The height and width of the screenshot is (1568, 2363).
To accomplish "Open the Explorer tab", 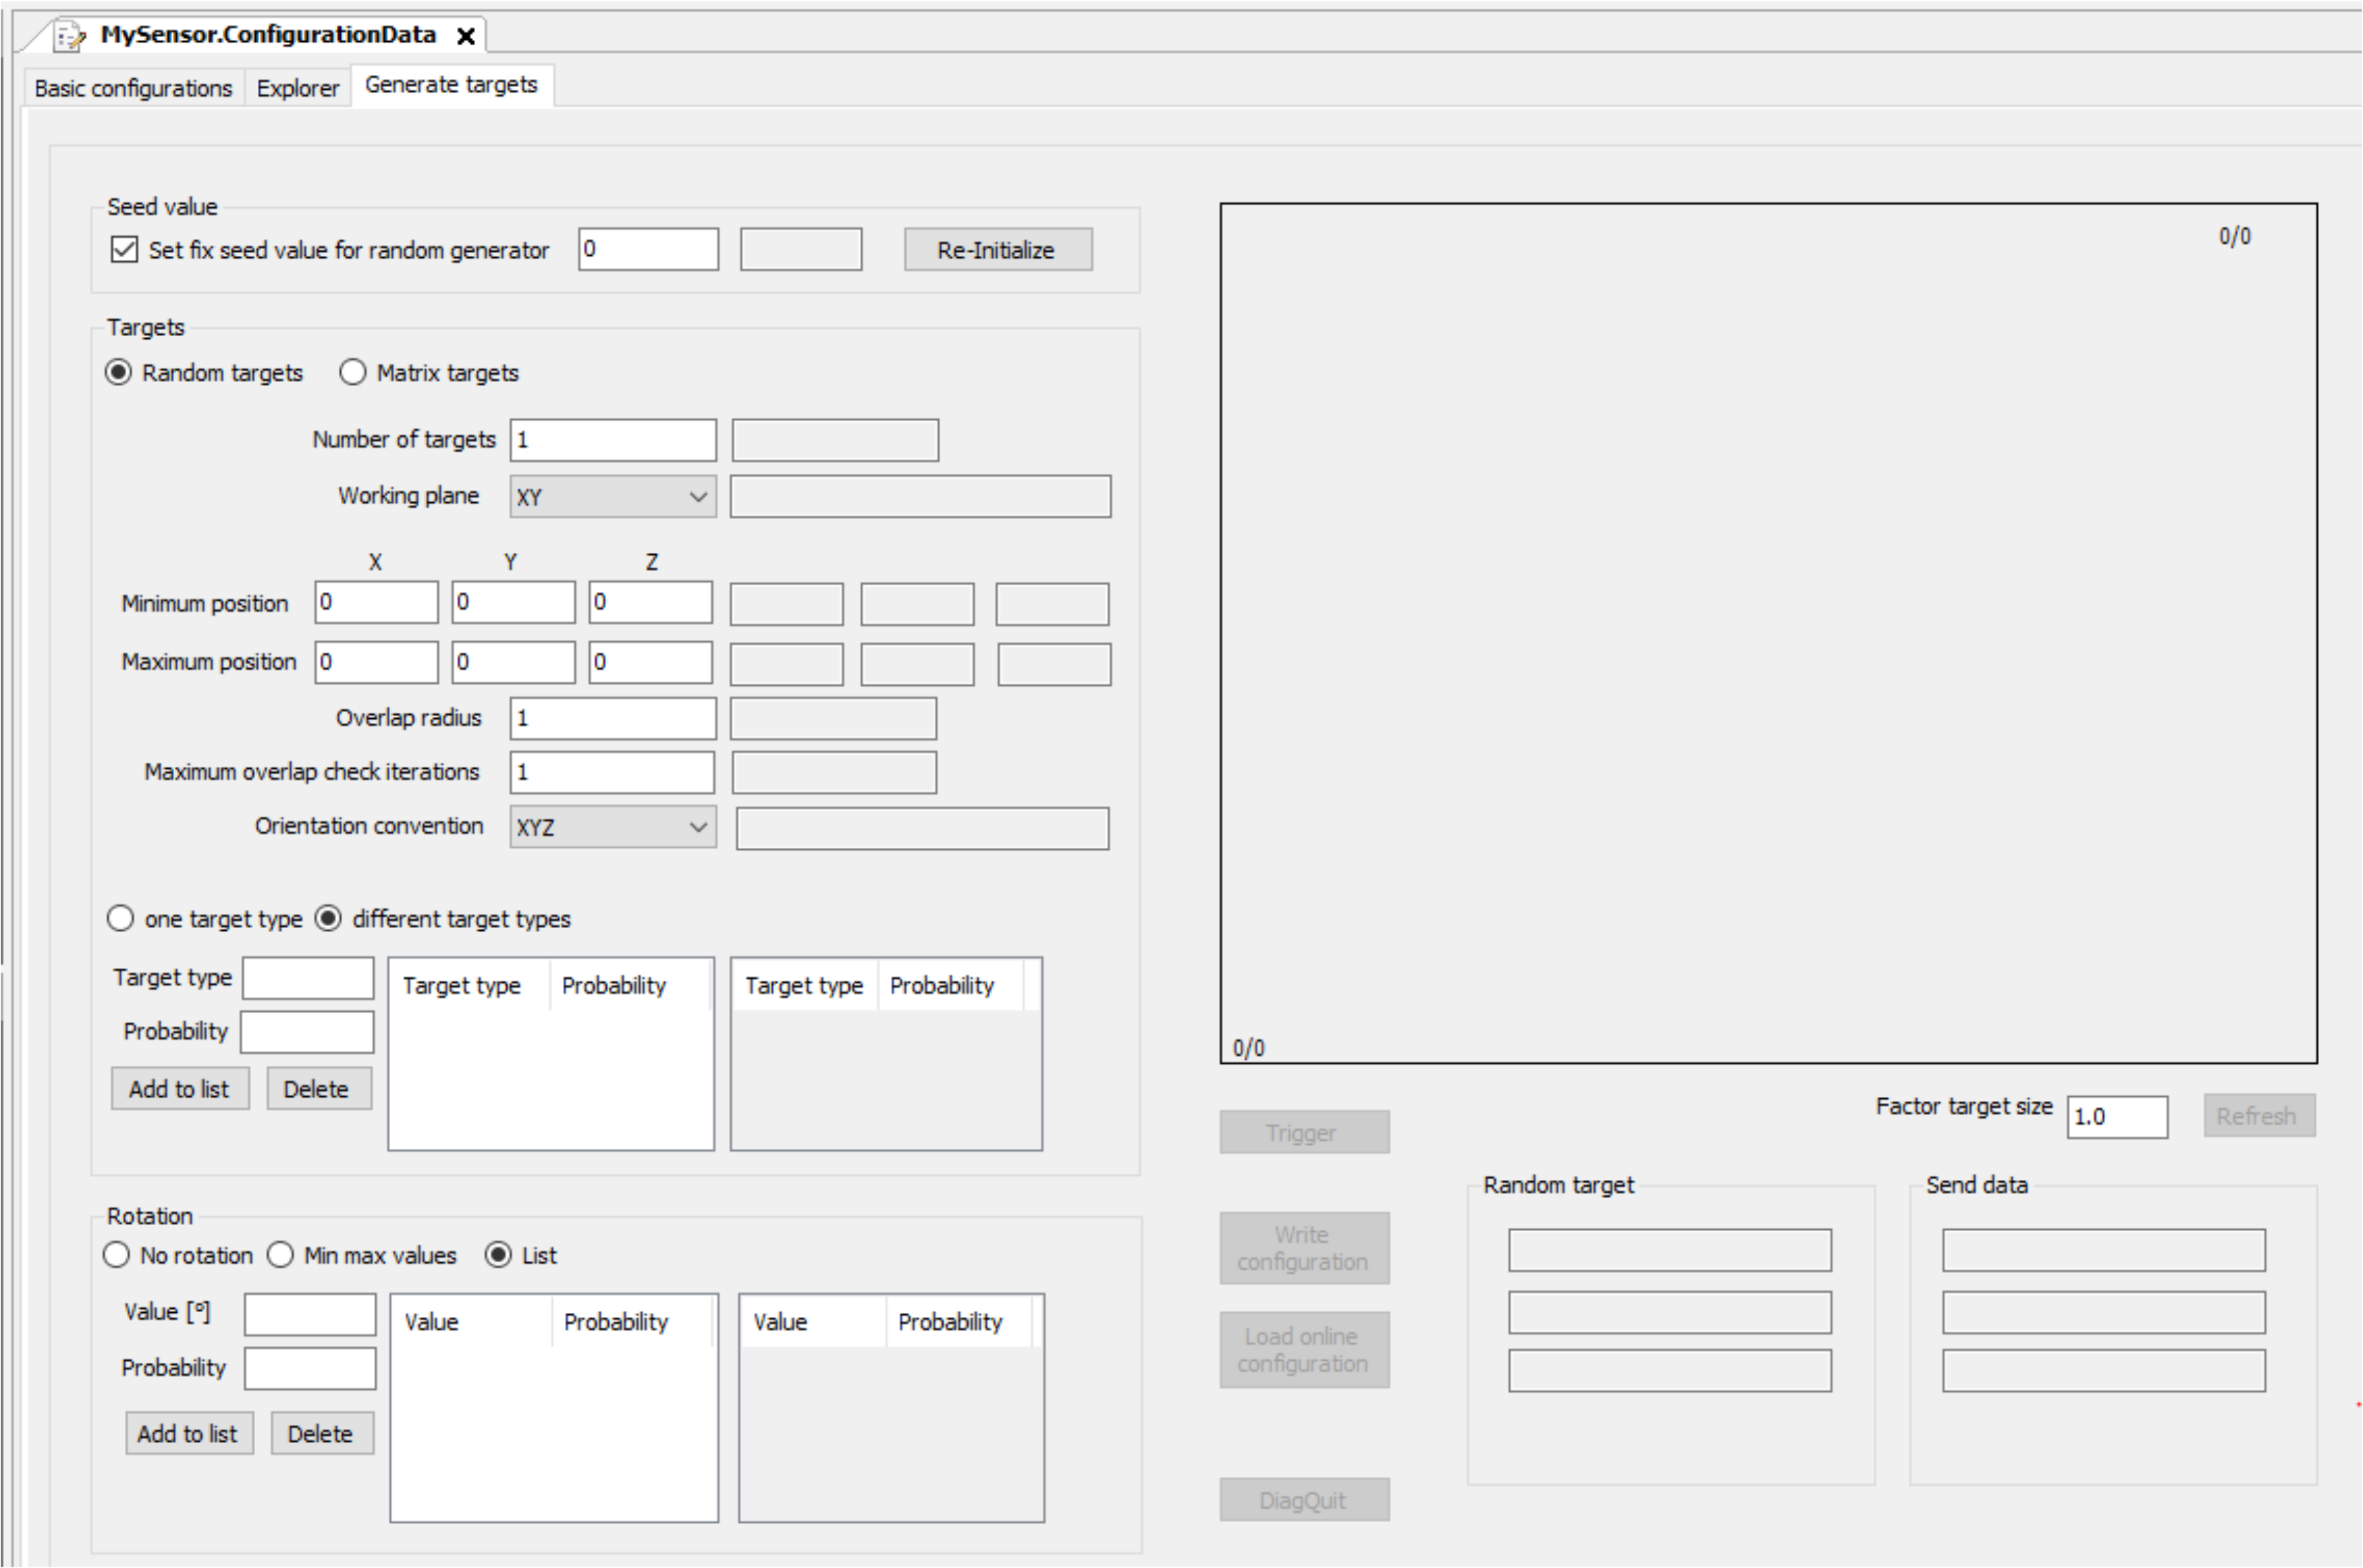I will [x=297, y=88].
